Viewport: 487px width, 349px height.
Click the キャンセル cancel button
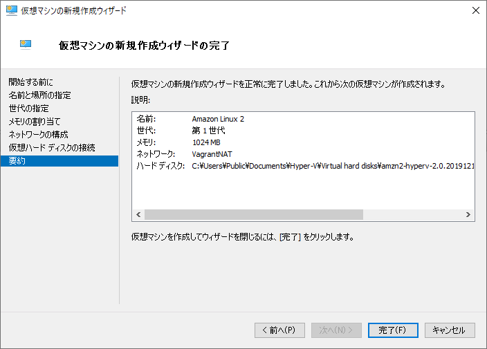tap(450, 330)
